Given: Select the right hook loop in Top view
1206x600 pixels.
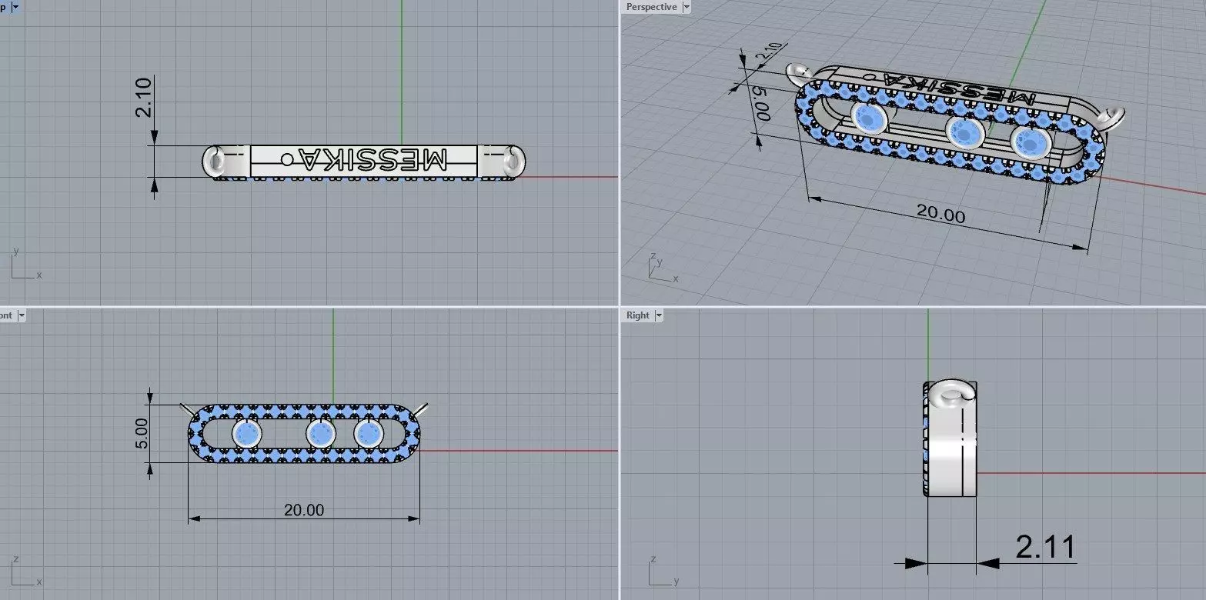Looking at the screenshot, I should pos(514,161).
